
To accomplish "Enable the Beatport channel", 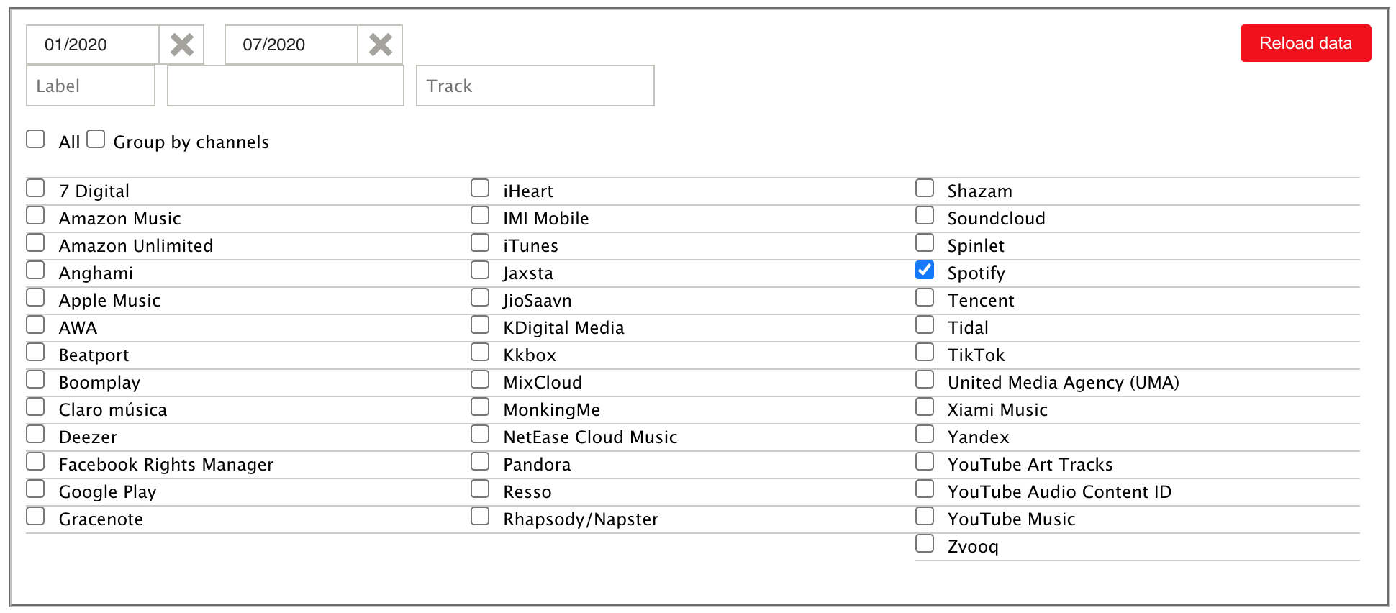I will (35, 352).
